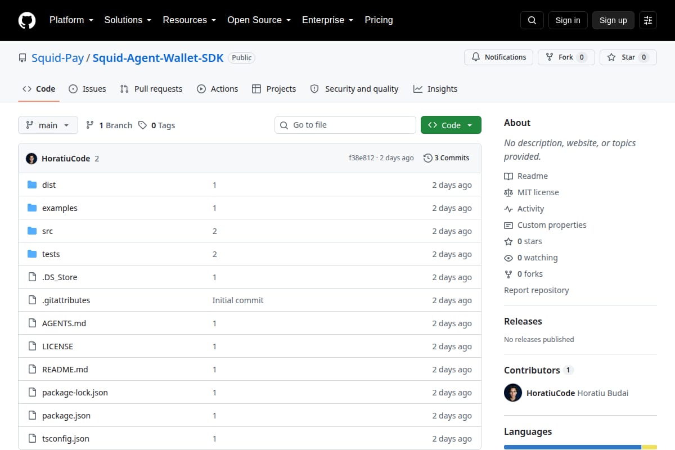Switch to the Projects tab
Screen dimensions: 675x450
pos(274,89)
